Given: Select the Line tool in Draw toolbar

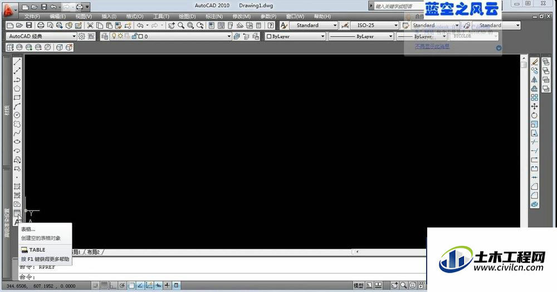Looking at the screenshot, I should 17,62.
